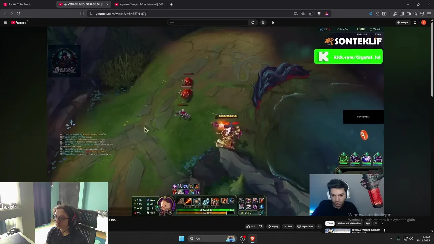Select the Tümü filter chip
The width and height of the screenshot is (434, 244).
[x=330, y=223]
